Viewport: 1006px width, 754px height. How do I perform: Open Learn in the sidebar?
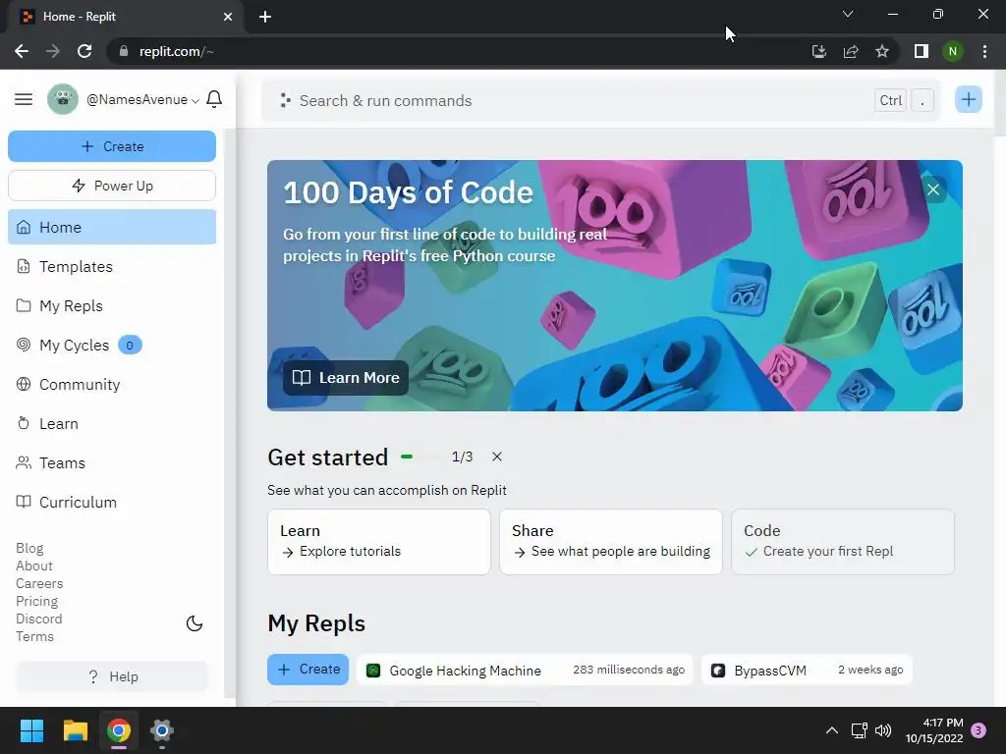click(x=112, y=424)
